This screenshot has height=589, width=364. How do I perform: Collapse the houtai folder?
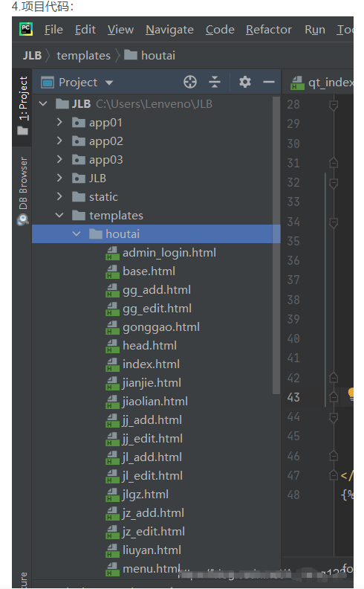(x=77, y=234)
